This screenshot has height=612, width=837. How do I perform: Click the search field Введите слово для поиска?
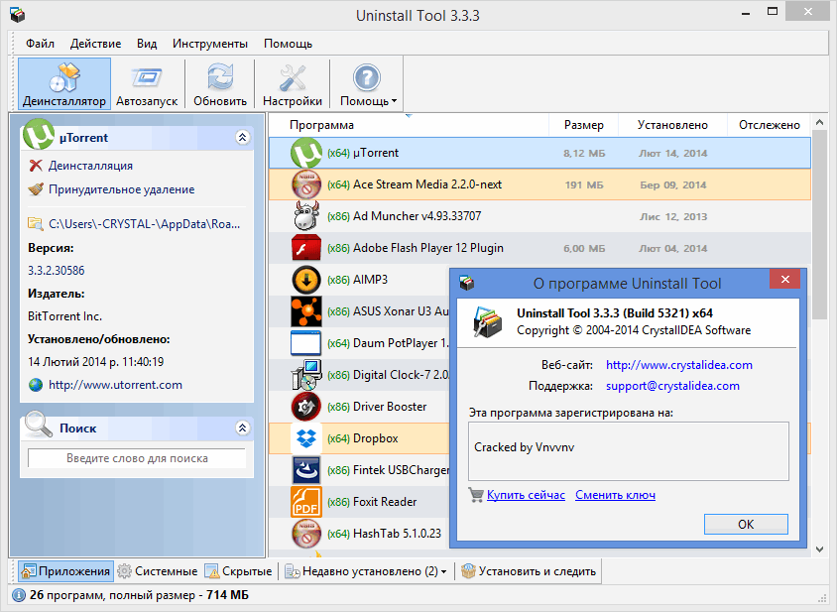point(137,458)
